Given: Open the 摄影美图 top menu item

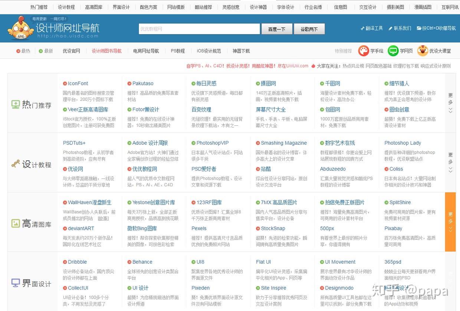Looking at the screenshot, I should (395, 7).
